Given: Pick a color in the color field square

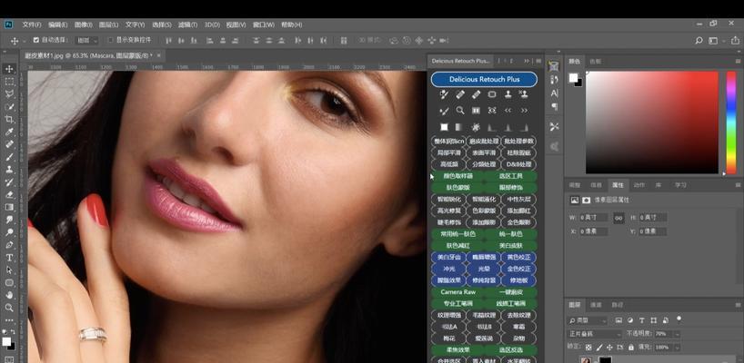Looking at the screenshot, I should pyautogui.click(x=652, y=123).
